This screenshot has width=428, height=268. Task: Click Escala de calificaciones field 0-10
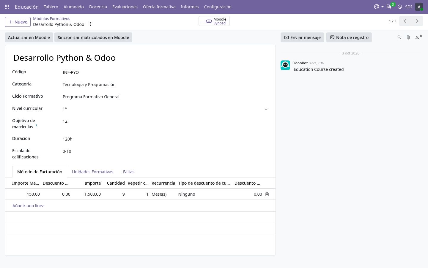(165, 151)
